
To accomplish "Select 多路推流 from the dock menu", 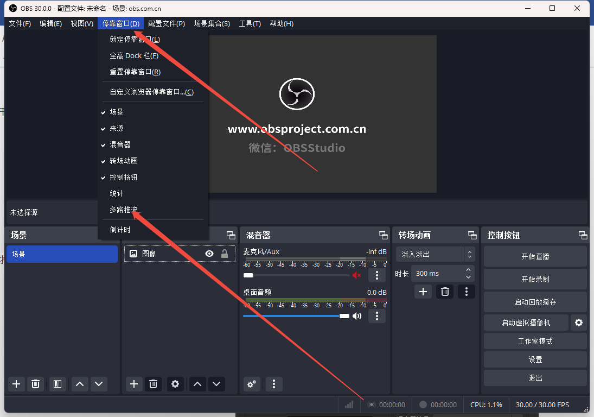I will [x=124, y=210].
